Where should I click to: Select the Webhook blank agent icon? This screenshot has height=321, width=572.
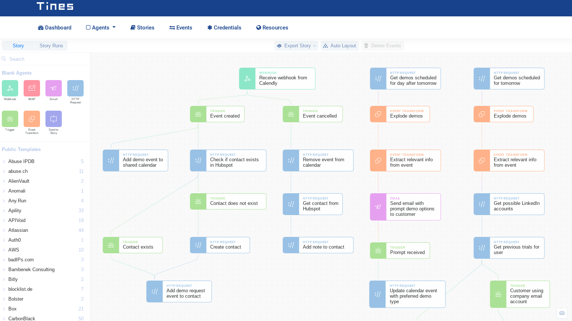[10, 88]
